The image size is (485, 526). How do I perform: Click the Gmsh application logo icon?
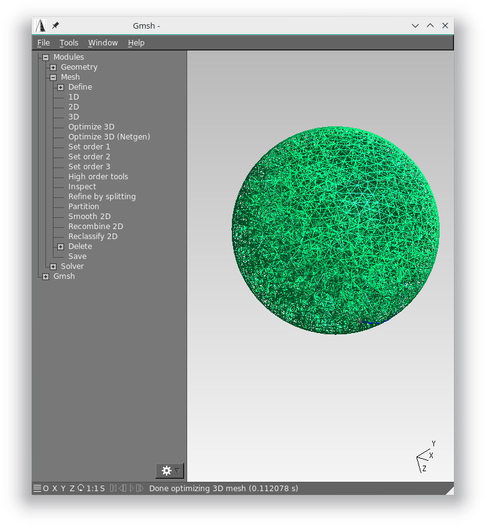40,26
